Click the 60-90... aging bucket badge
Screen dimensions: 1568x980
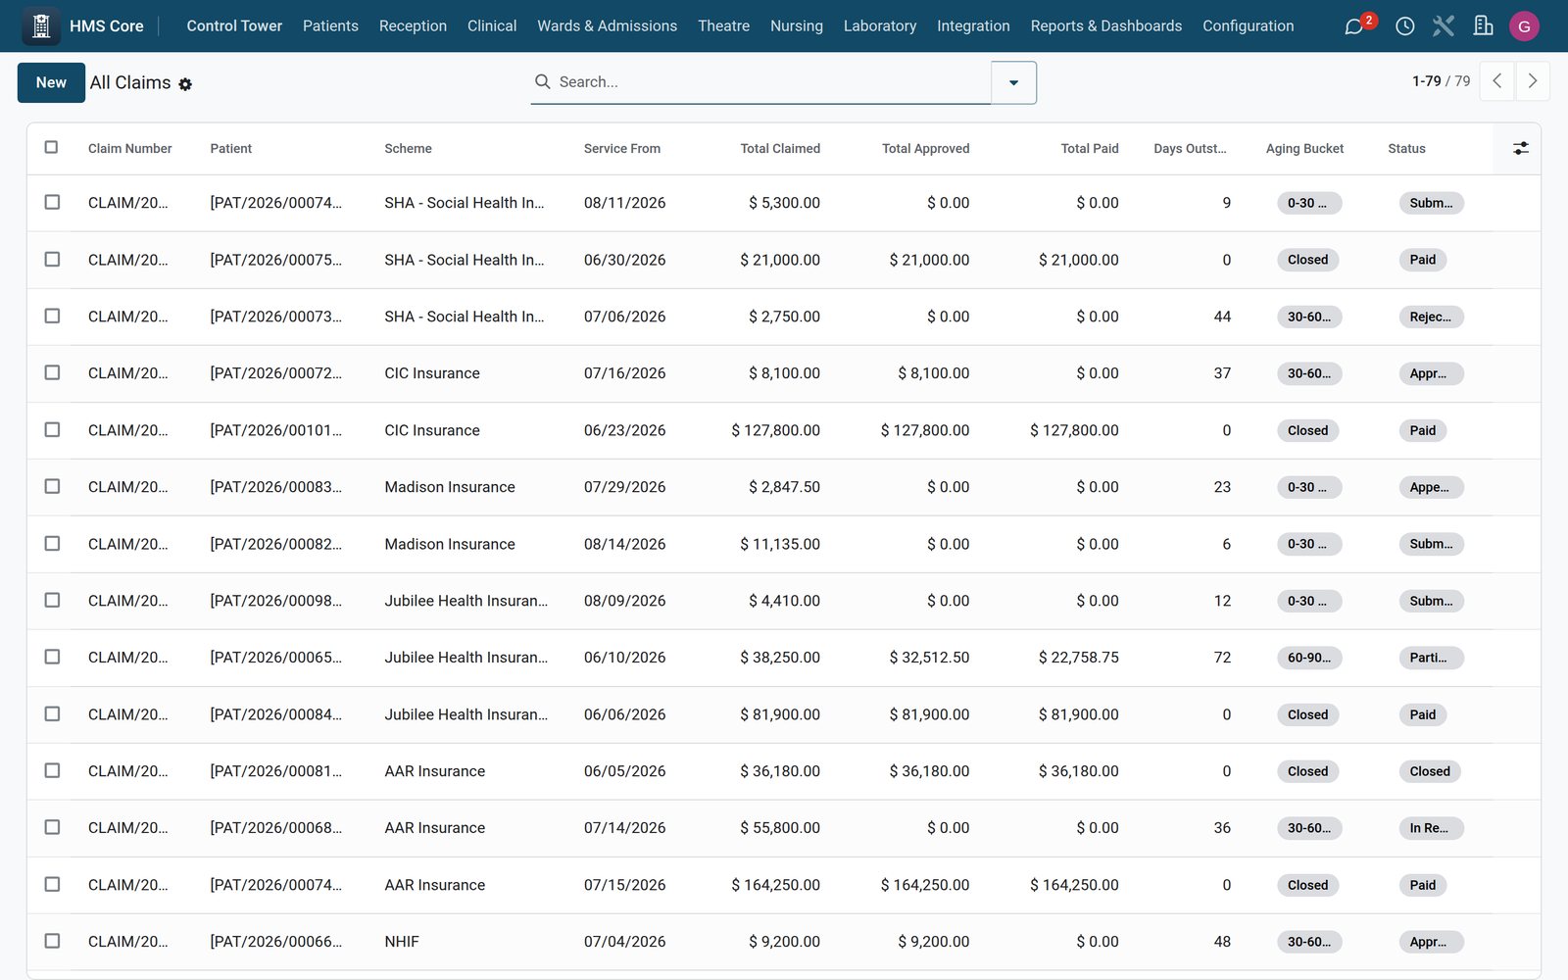[1309, 658]
